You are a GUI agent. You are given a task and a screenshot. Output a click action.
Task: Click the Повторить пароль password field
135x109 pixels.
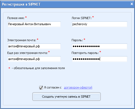click(100, 59)
